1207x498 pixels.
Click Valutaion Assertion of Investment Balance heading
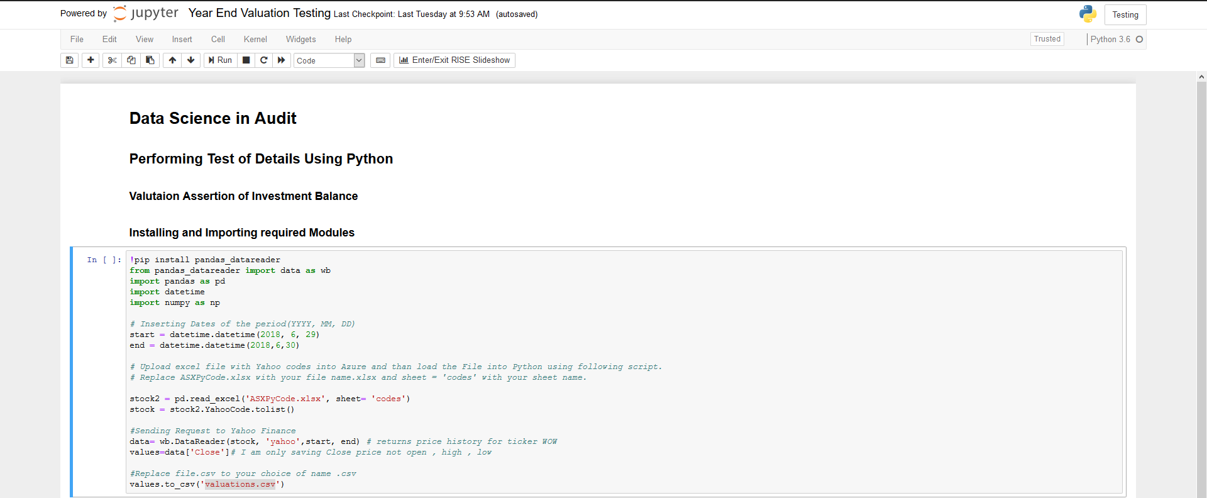[243, 196]
